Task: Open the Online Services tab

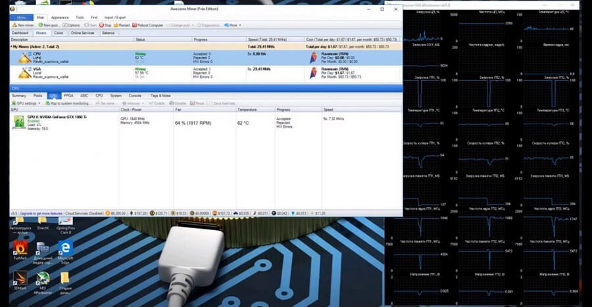Action: point(82,33)
